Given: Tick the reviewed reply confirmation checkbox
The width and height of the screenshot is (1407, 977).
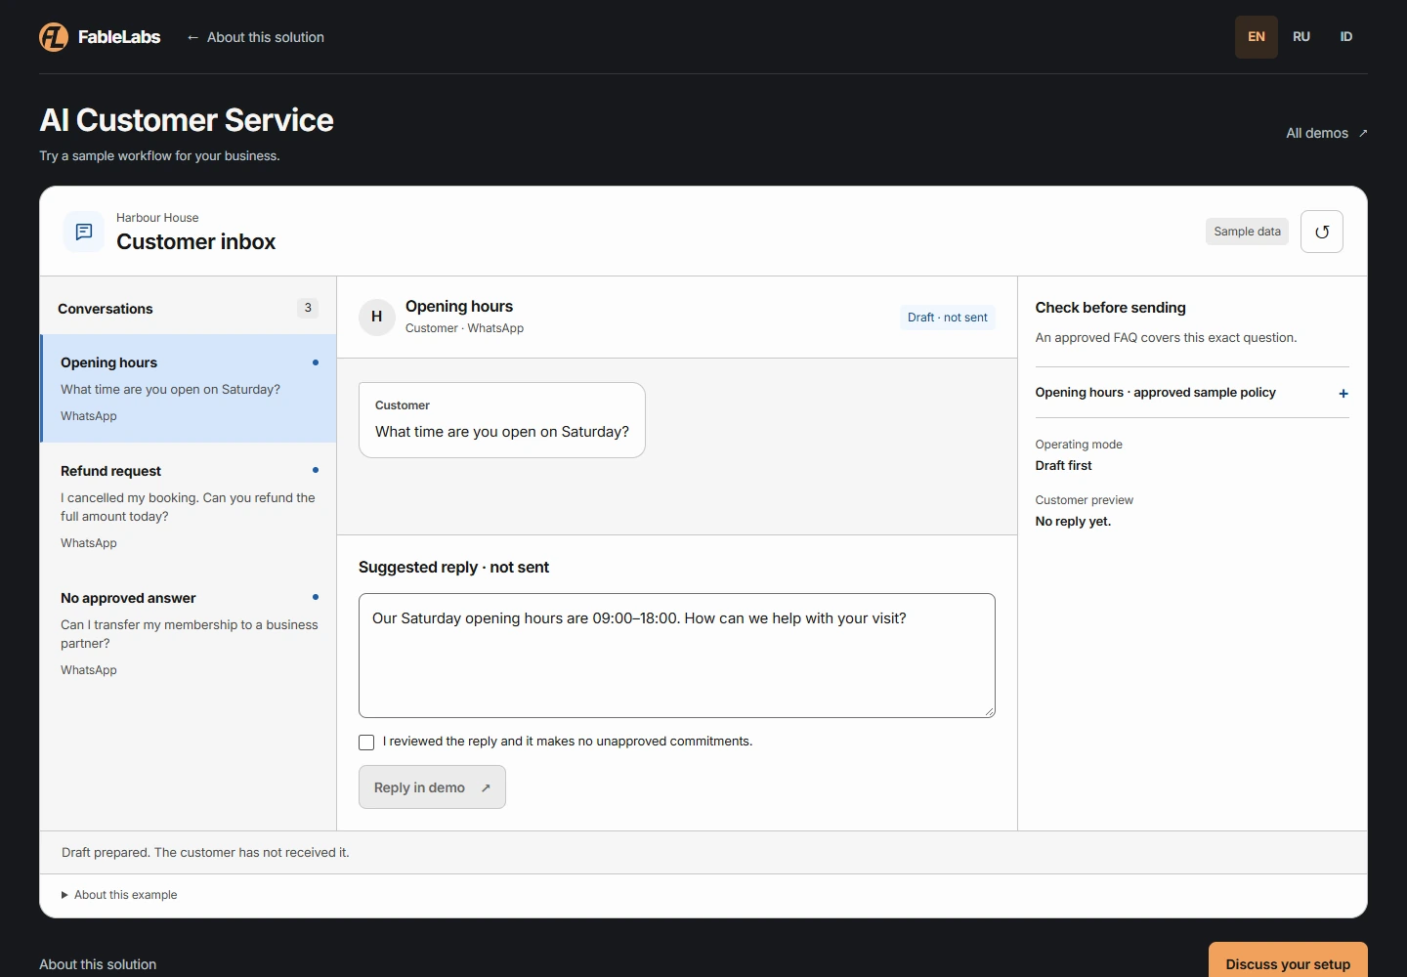Looking at the screenshot, I should (x=366, y=743).
